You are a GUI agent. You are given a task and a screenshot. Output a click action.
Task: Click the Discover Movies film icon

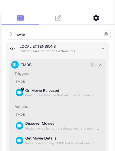[x=19, y=126]
